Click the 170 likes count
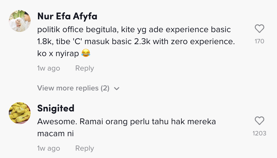The width and height of the screenshot is (277, 158). (x=259, y=41)
